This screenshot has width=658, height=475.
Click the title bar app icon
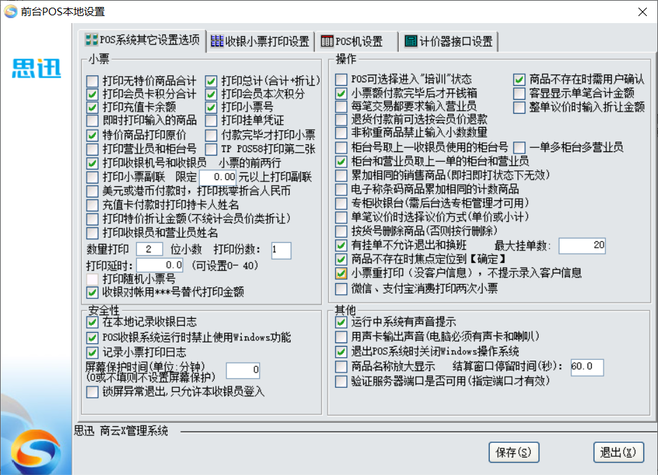(10, 12)
